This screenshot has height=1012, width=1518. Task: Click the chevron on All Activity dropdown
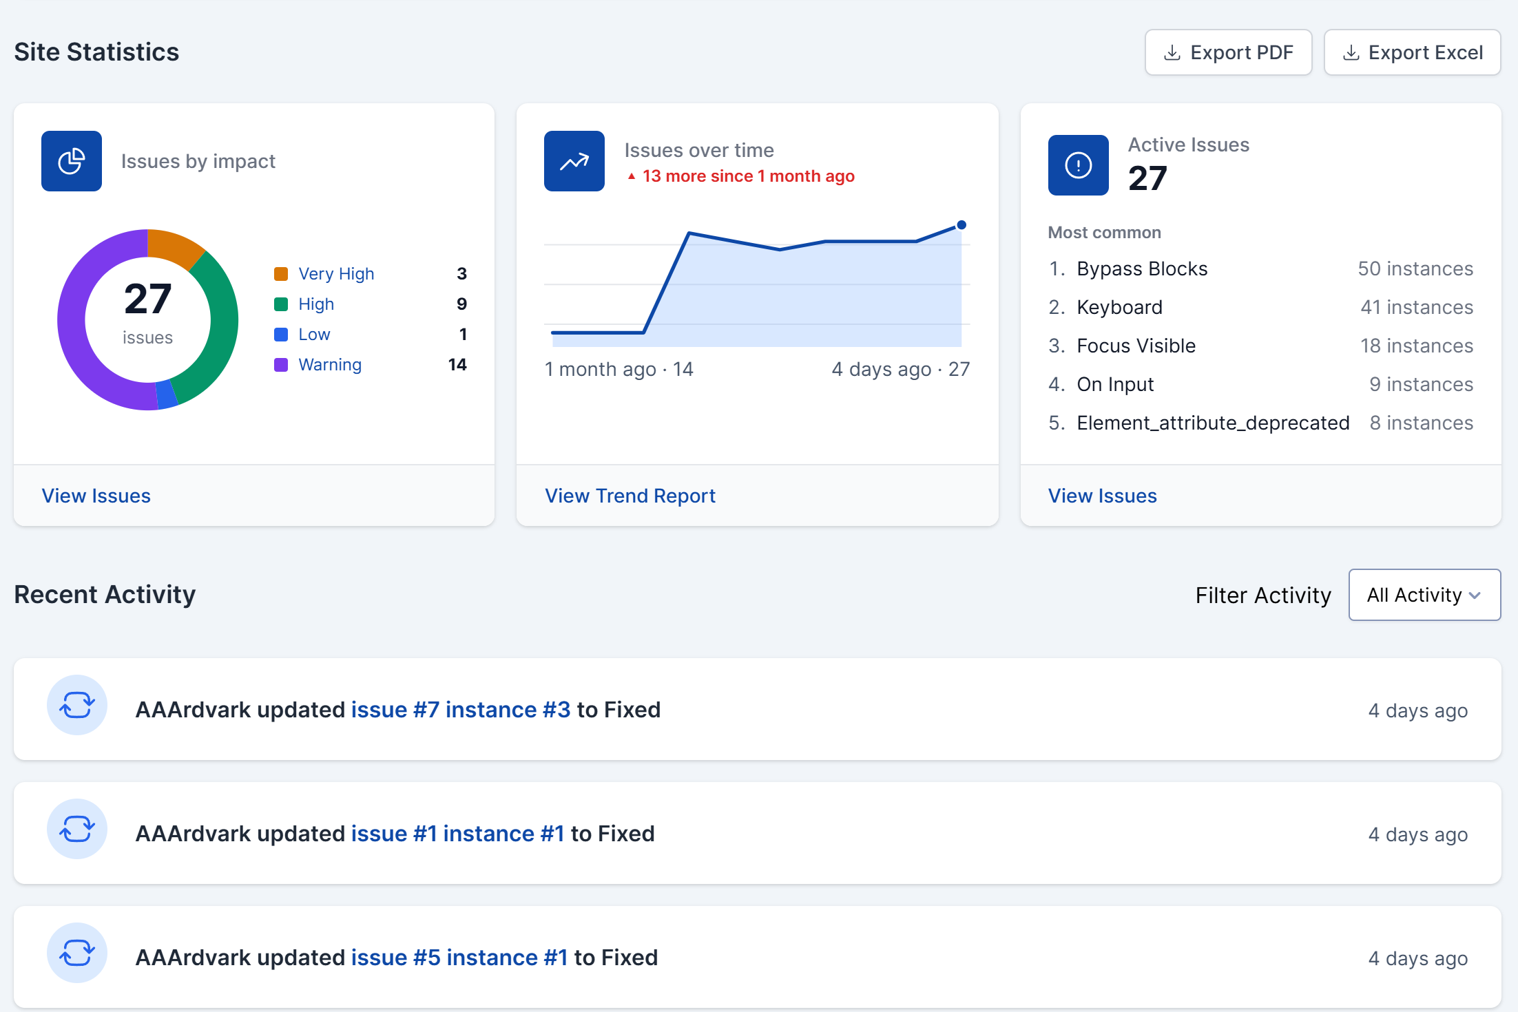point(1475,595)
